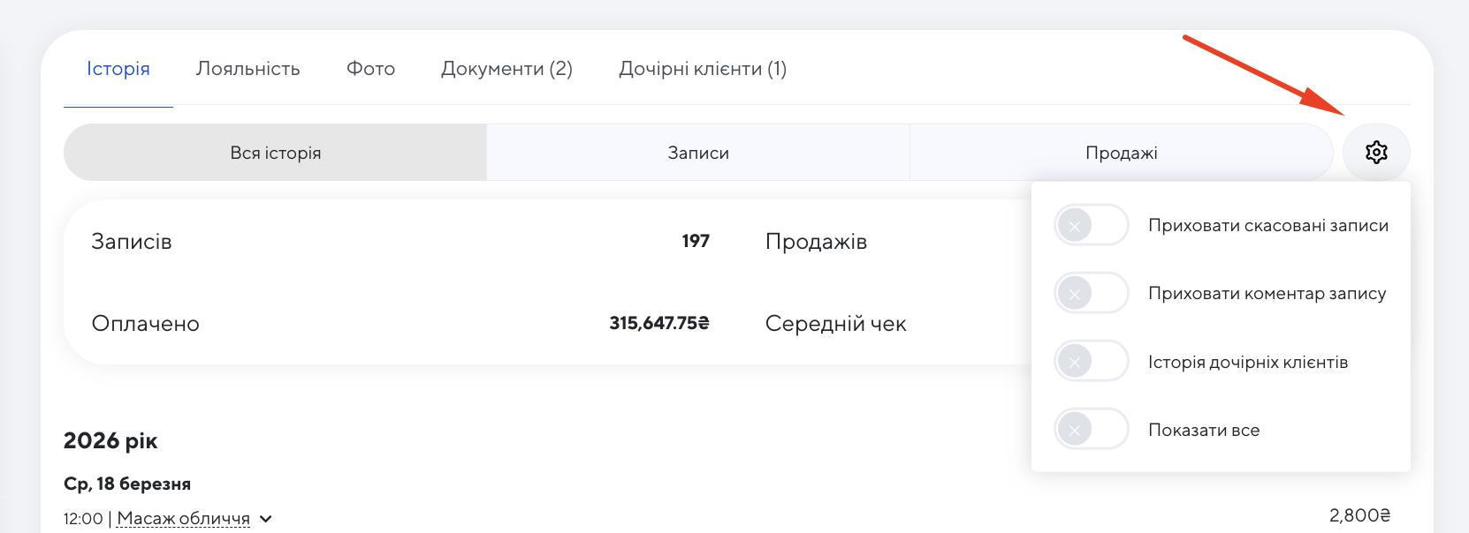This screenshot has height=533, width=1469.
Task: Select the Дочірні клієнти (1) tab
Action: tap(703, 69)
